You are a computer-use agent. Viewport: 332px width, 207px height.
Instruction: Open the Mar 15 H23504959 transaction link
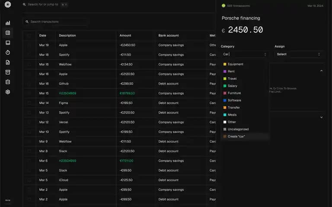[x=67, y=93]
